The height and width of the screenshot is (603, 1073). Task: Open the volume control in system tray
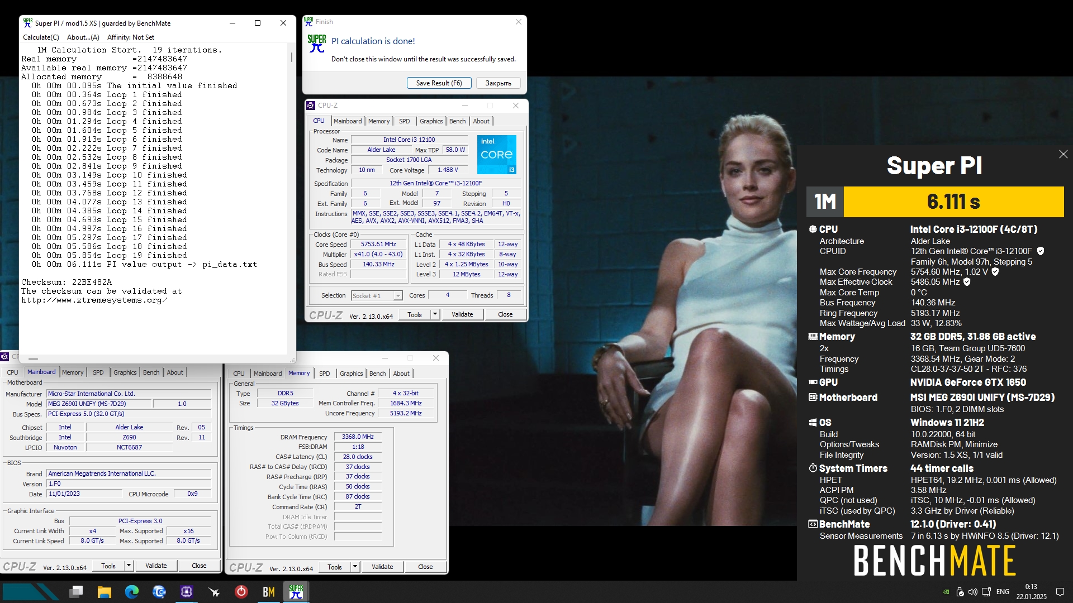[973, 592]
